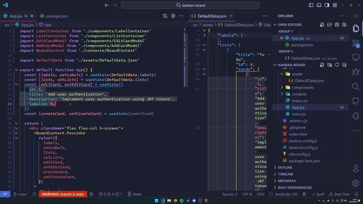The width and height of the screenshot is (363, 204).
Task: Close all editors icon in Open Editors
Action: pos(344,24)
